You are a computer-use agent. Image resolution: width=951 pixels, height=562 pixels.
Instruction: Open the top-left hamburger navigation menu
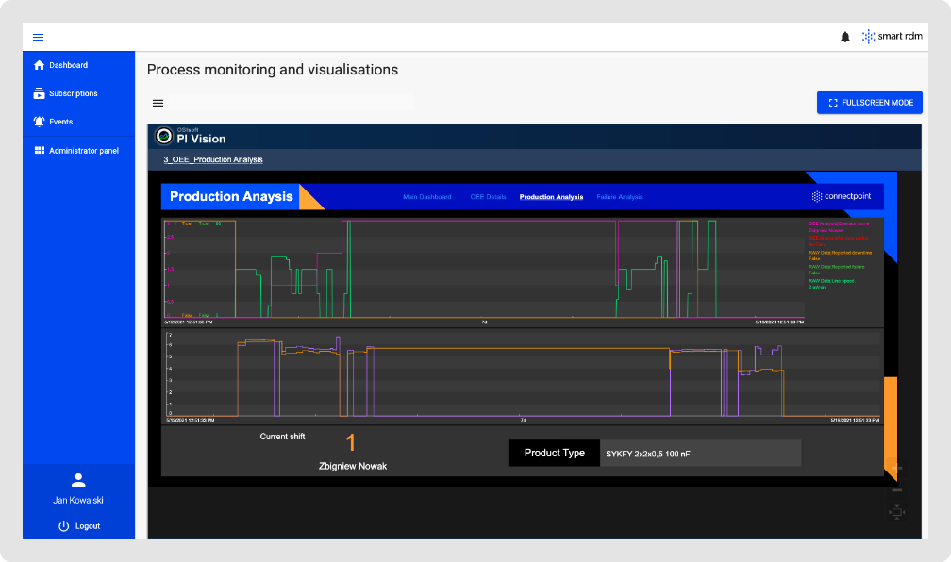(39, 37)
